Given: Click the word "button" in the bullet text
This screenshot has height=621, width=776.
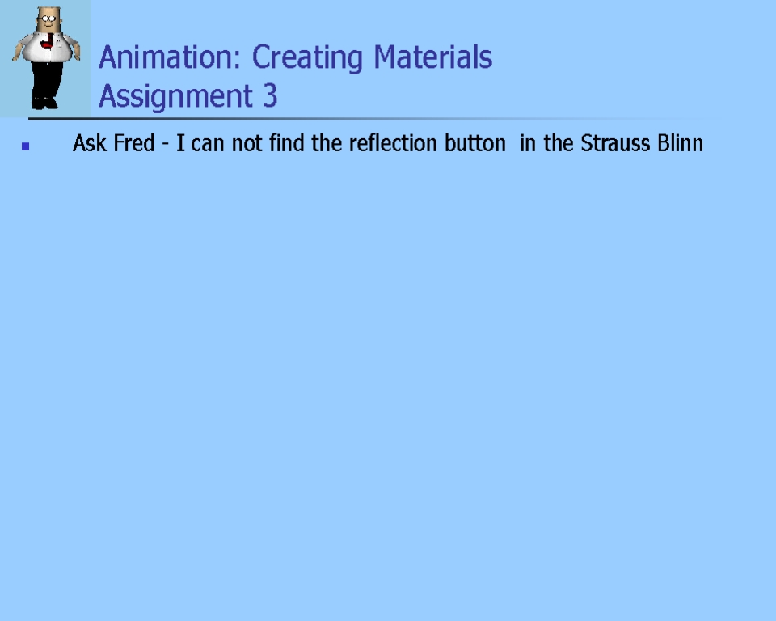Looking at the screenshot, I should (x=475, y=144).
